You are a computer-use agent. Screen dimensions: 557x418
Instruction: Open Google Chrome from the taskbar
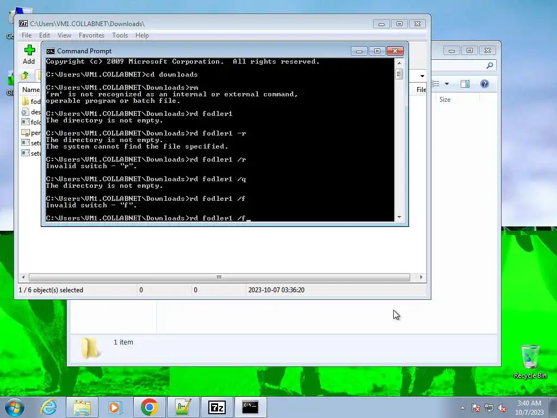click(149, 407)
